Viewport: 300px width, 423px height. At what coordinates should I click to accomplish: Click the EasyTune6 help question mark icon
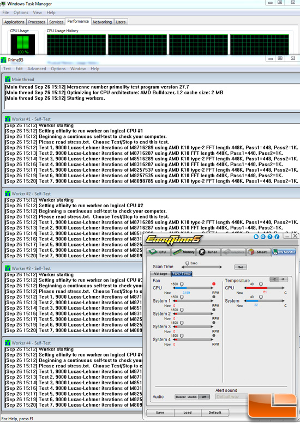point(270,237)
